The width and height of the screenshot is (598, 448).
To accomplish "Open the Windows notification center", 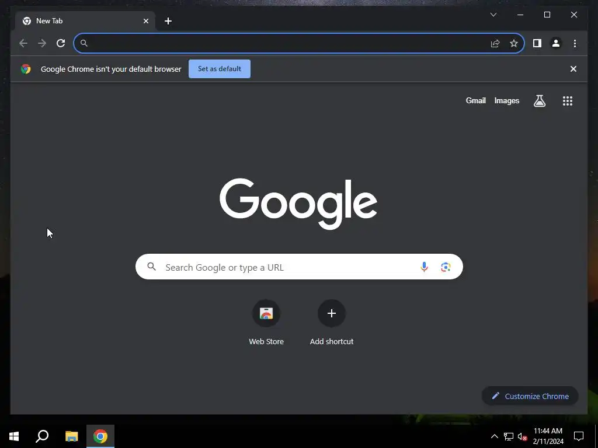I will tap(579, 436).
